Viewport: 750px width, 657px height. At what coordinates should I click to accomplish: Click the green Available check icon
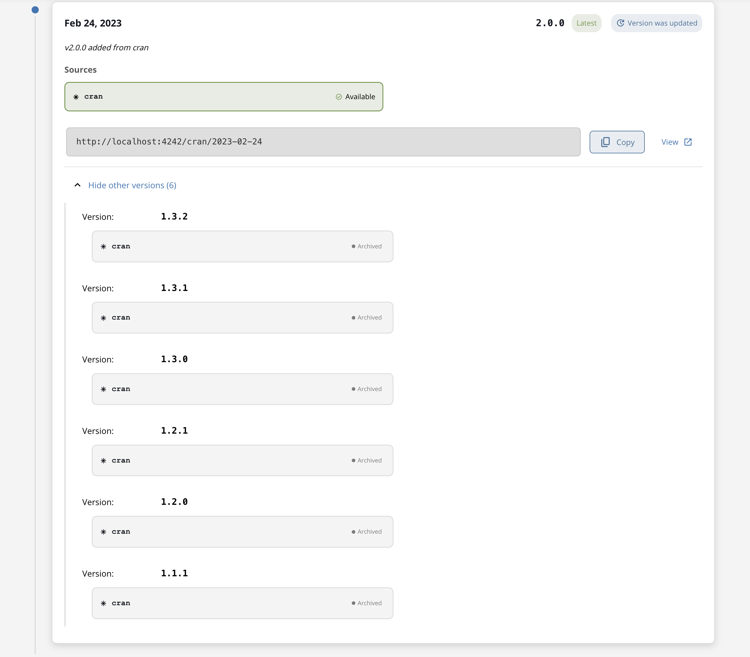[x=339, y=97]
